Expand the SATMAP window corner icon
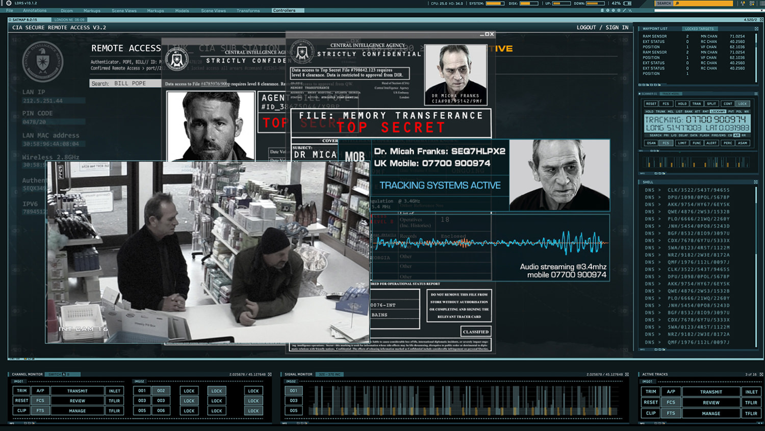The width and height of the screenshot is (765, 431). 761,19
